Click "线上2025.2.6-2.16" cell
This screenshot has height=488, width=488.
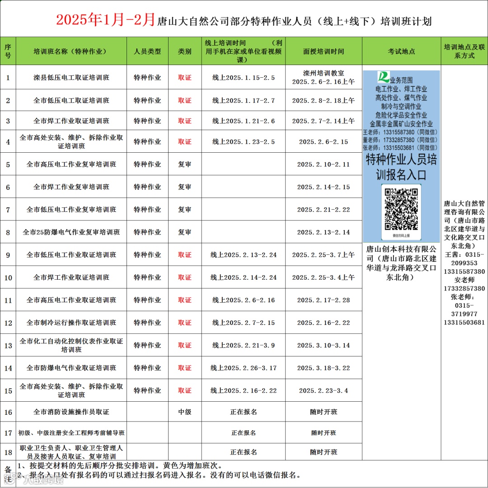244,300
